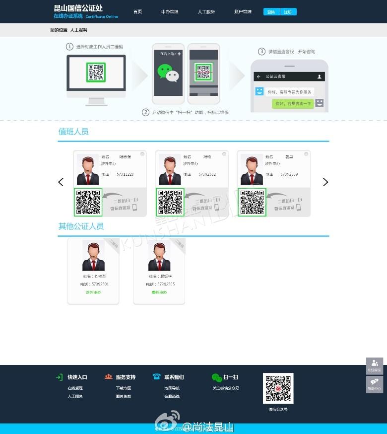Flip QR corner on the 57392505 notary card

pos(179,244)
